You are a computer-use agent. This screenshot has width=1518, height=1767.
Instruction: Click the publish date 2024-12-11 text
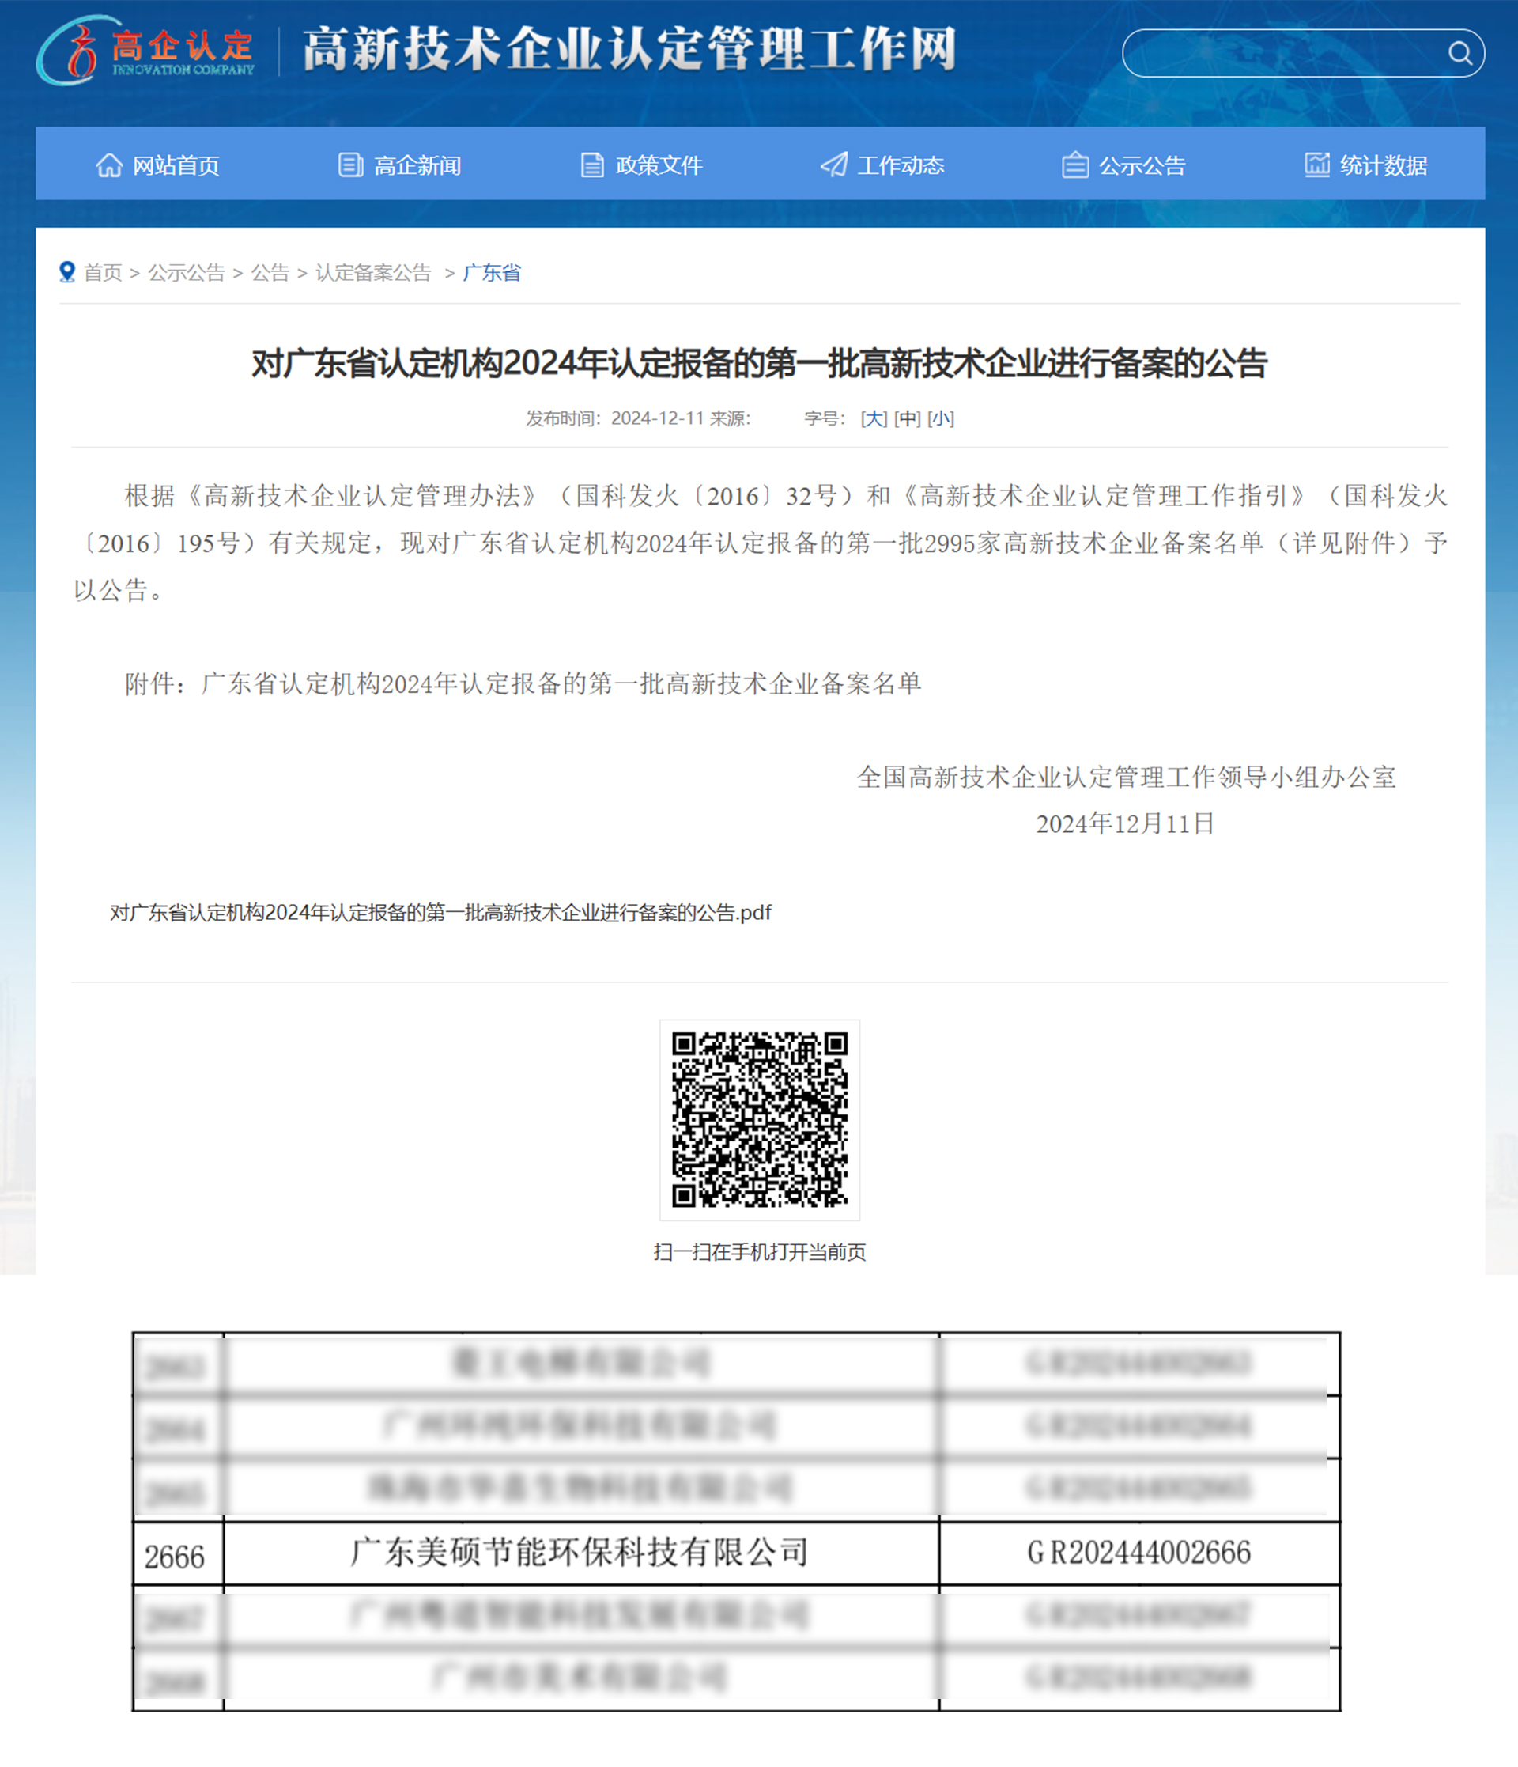(657, 418)
